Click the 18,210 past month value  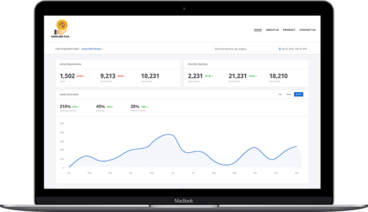click(278, 76)
